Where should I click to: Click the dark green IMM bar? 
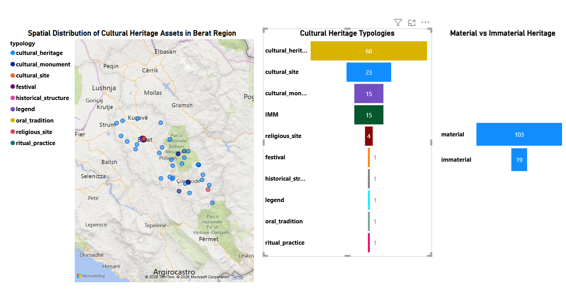369,115
